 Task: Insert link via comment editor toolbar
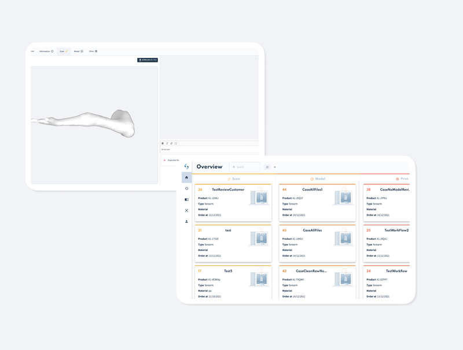[171, 143]
